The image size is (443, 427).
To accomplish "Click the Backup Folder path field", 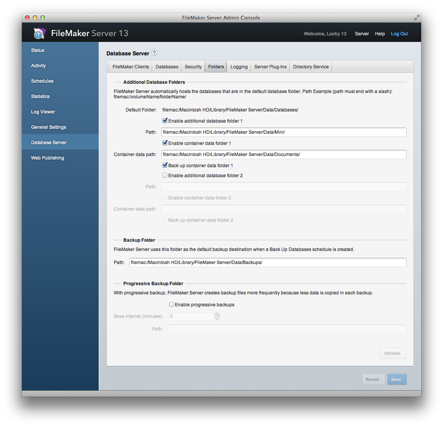I will click(x=267, y=263).
